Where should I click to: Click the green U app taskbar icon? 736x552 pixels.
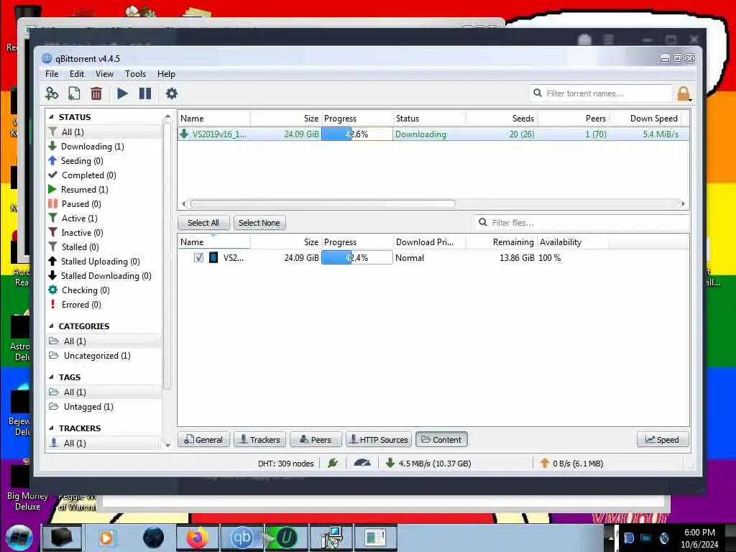coord(286,538)
